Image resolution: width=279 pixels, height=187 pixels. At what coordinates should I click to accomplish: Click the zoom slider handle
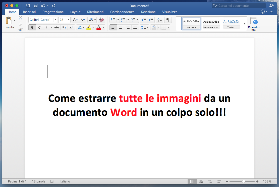244,181
